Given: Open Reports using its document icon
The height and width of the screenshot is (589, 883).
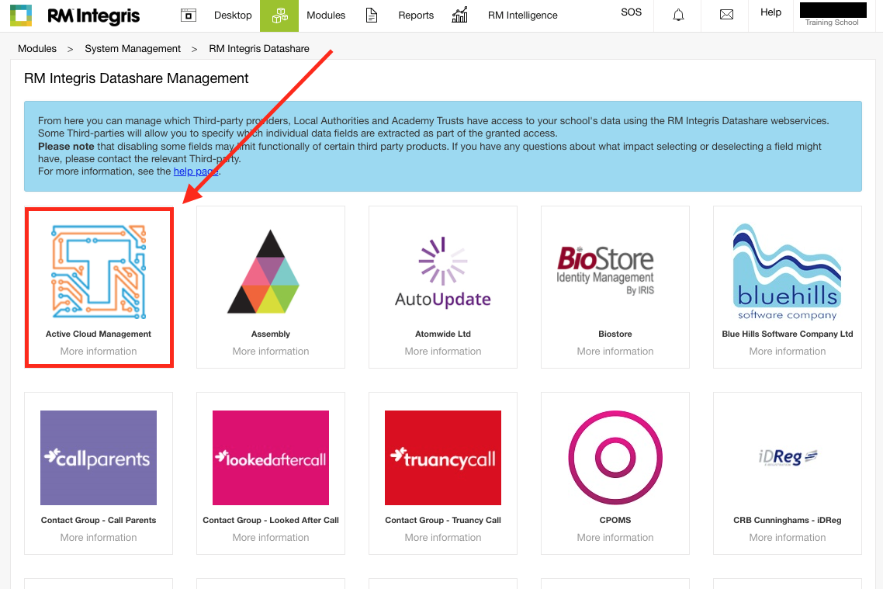Looking at the screenshot, I should (372, 15).
